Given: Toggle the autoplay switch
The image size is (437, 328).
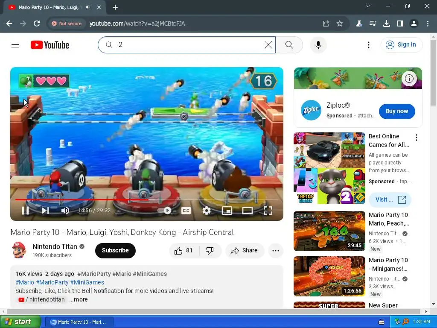Looking at the screenshot, I should [x=165, y=211].
